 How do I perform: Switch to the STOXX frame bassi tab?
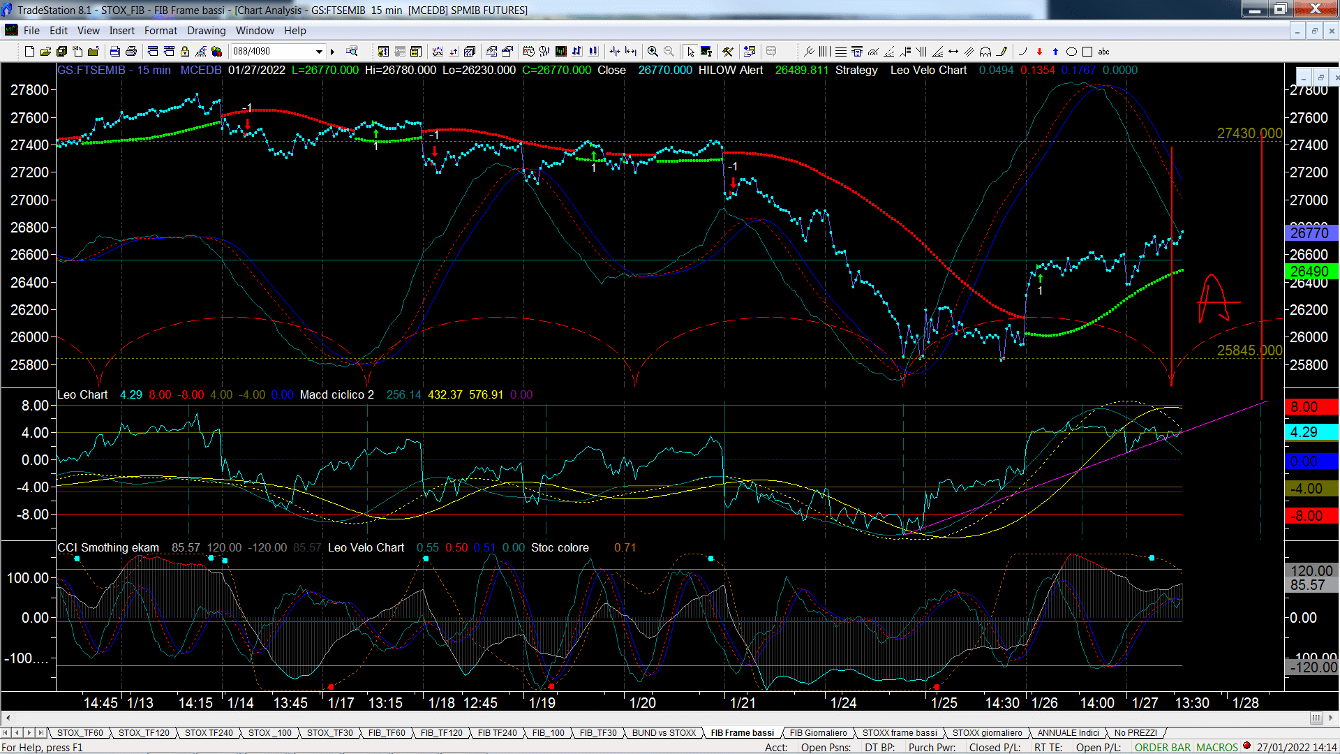tap(900, 732)
